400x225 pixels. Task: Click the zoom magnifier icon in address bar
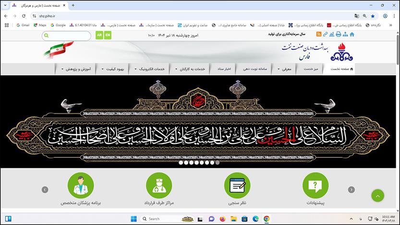365,16
